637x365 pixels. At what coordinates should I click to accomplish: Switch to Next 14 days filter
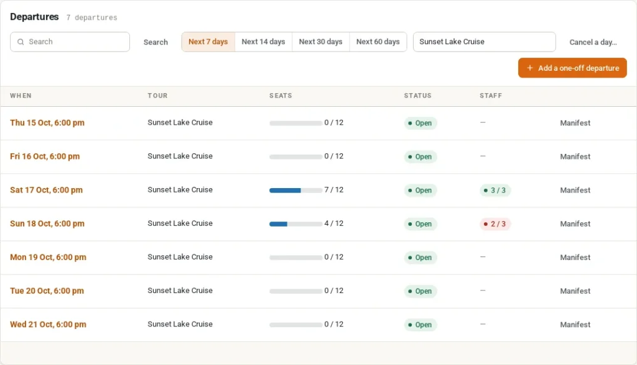(x=263, y=42)
